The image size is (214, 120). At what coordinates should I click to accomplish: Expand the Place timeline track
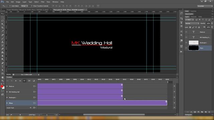pyautogui.click(x=7, y=103)
